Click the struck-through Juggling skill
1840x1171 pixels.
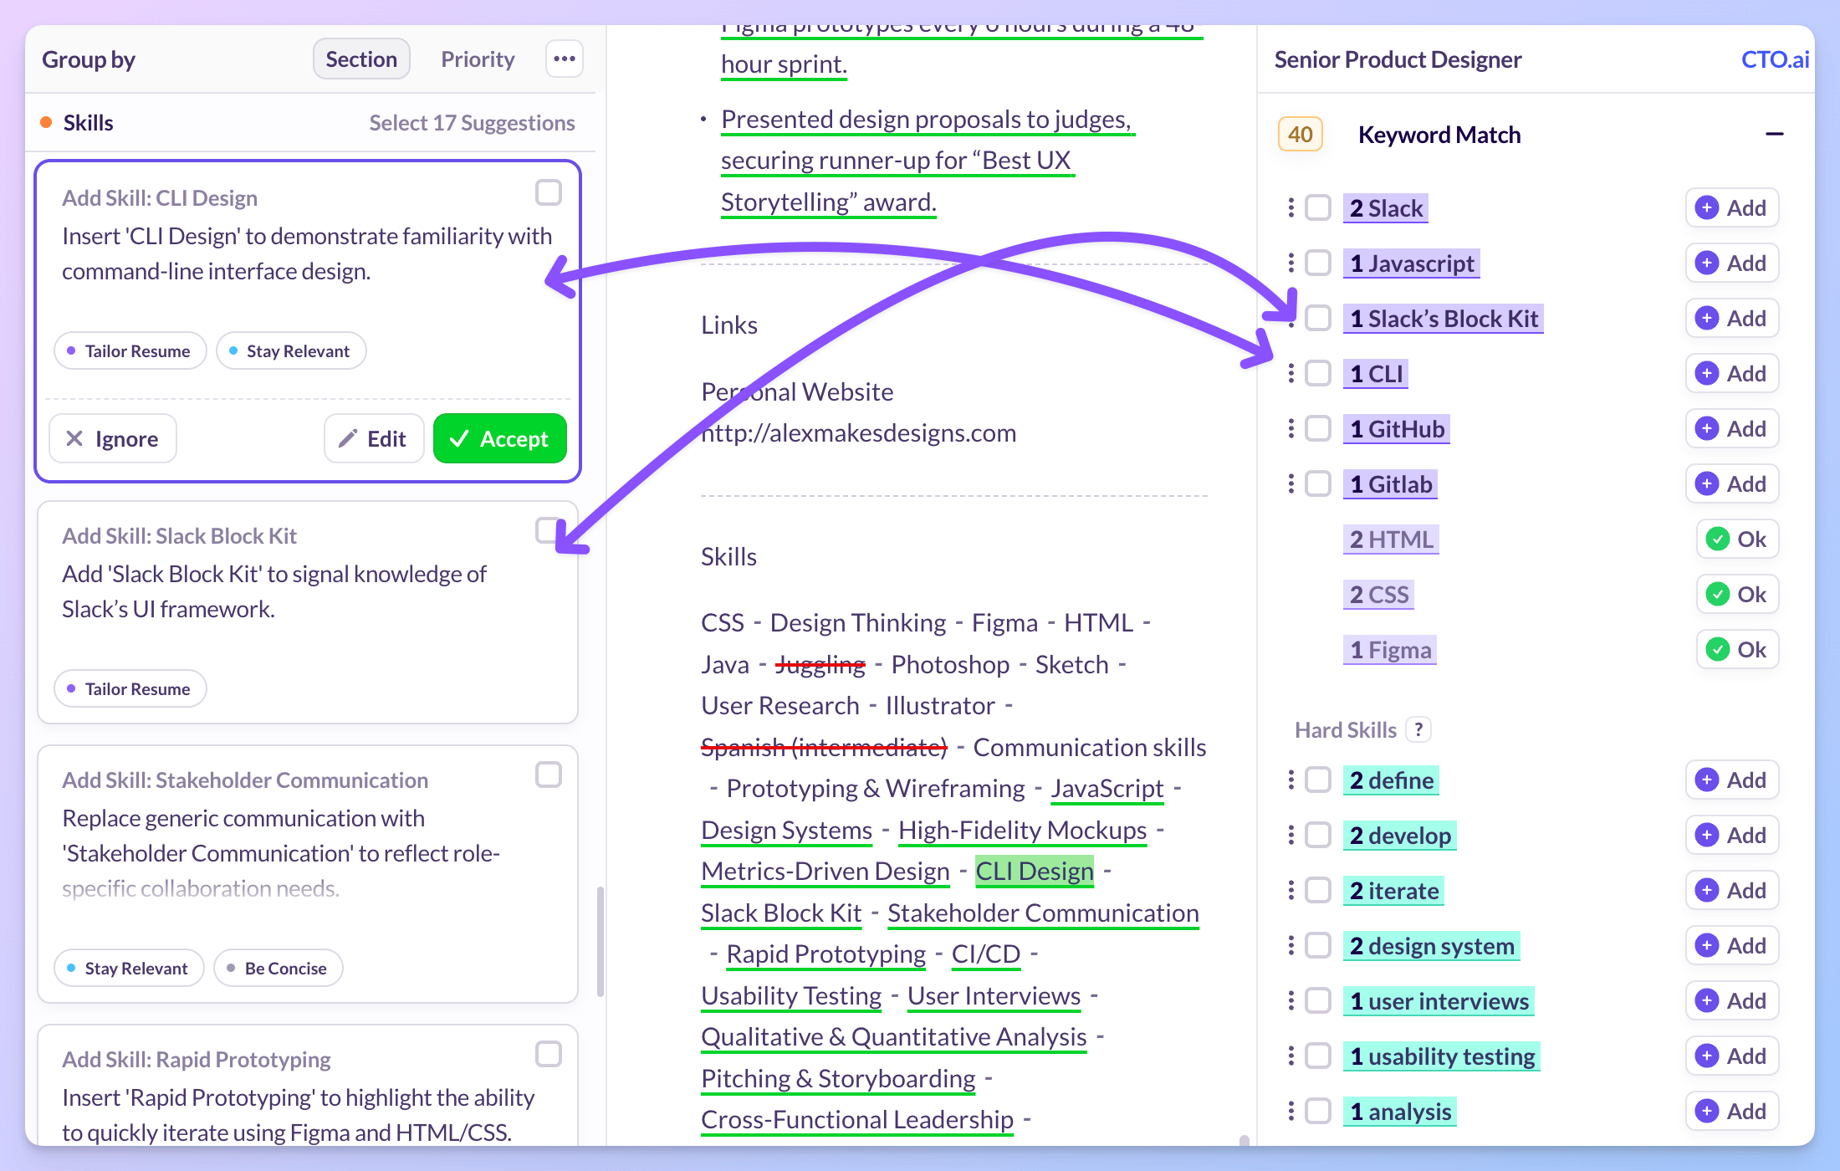point(820,664)
